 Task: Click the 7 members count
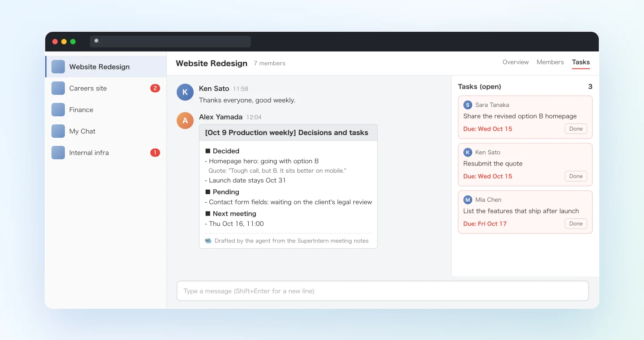click(x=269, y=64)
